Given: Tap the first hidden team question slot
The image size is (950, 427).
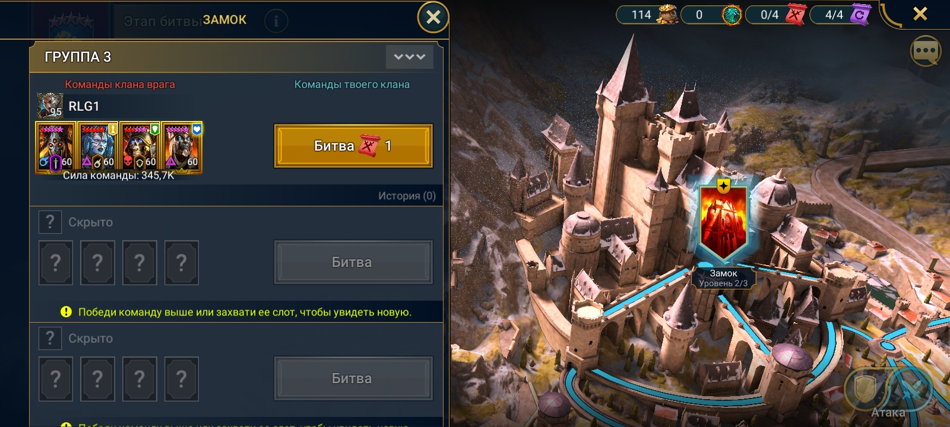Looking at the screenshot, I should tap(56, 263).
